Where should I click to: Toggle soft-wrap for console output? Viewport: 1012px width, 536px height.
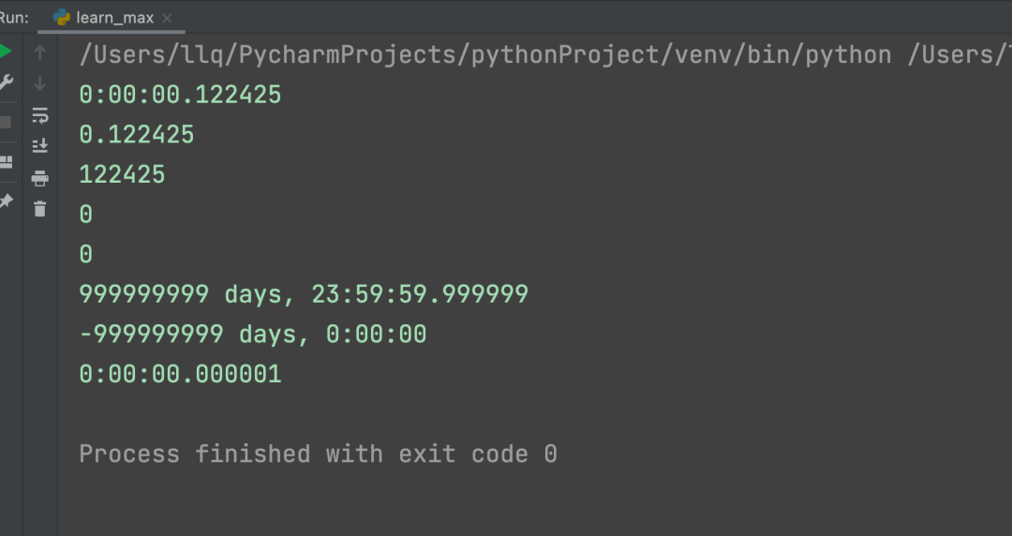[x=39, y=115]
